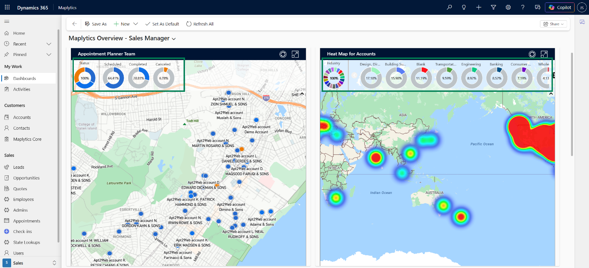Toggle the hamburger site map menu
Viewport: 589px width, 268px height.
[7, 21]
